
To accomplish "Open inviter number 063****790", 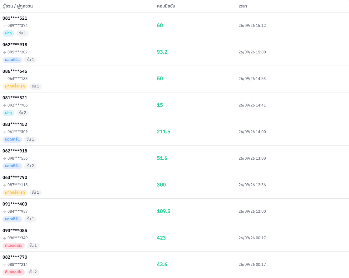I will pos(15,177).
